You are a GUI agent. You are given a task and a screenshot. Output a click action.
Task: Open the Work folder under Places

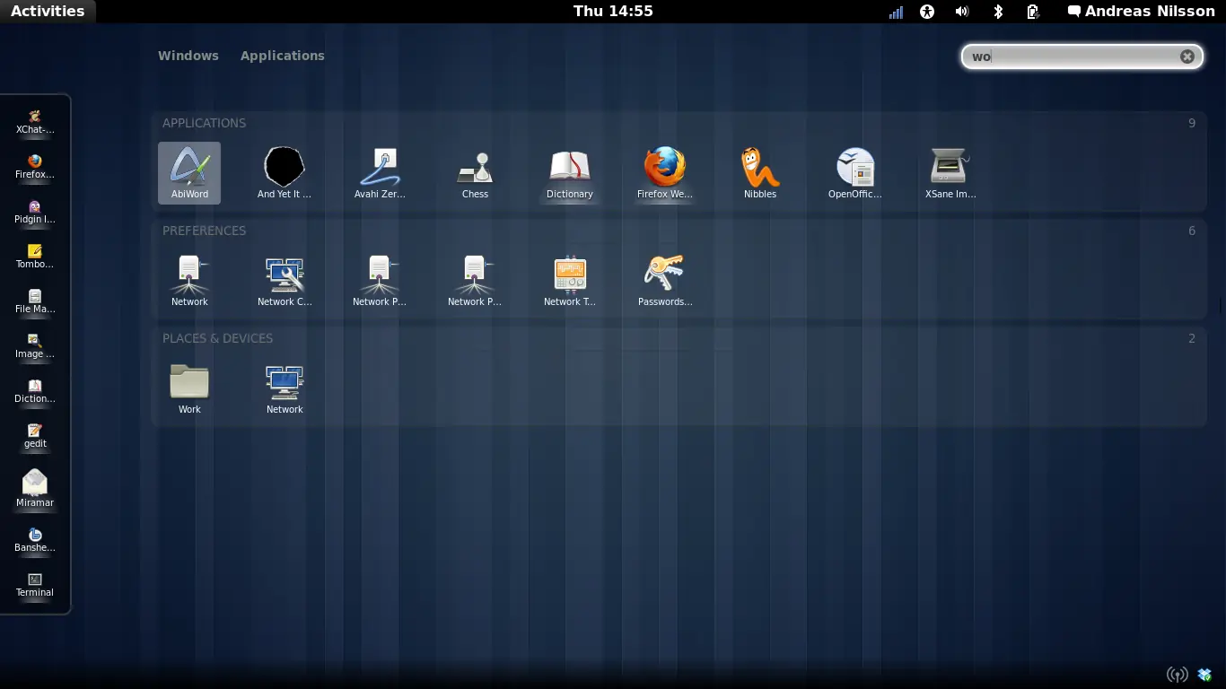point(189,386)
